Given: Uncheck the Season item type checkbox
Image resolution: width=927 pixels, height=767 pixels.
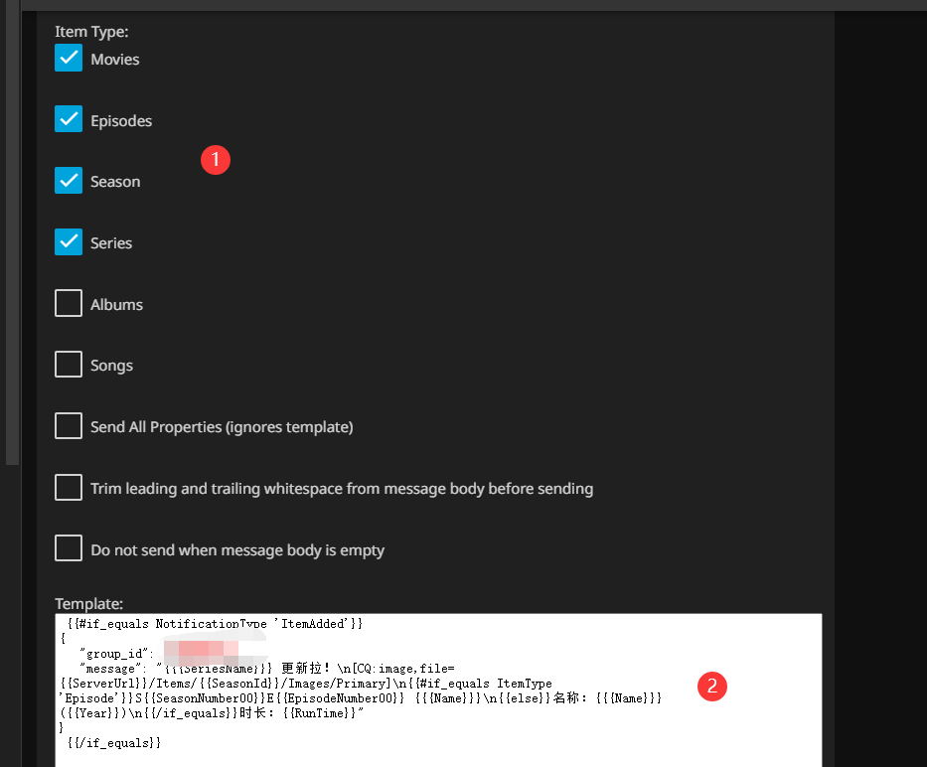Looking at the screenshot, I should (x=69, y=181).
